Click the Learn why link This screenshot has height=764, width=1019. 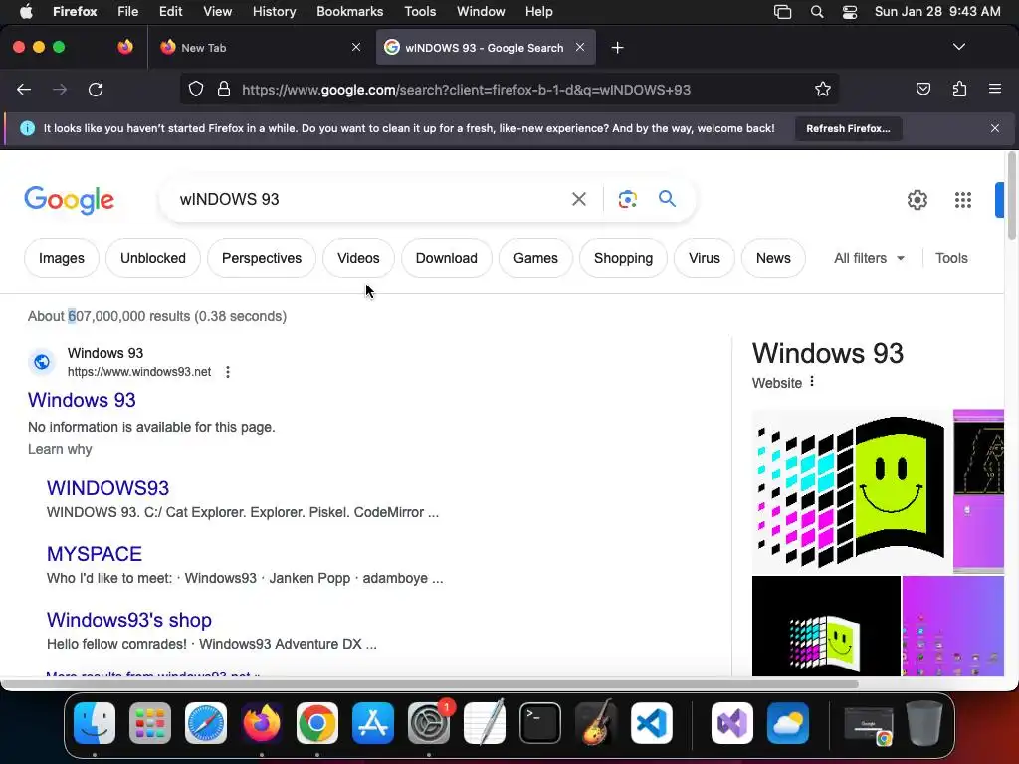click(x=60, y=449)
